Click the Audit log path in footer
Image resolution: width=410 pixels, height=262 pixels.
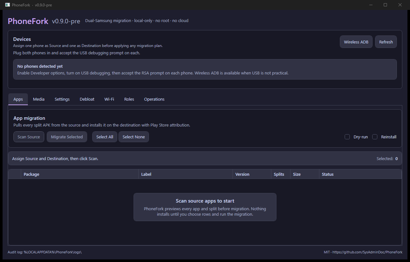tap(45, 252)
